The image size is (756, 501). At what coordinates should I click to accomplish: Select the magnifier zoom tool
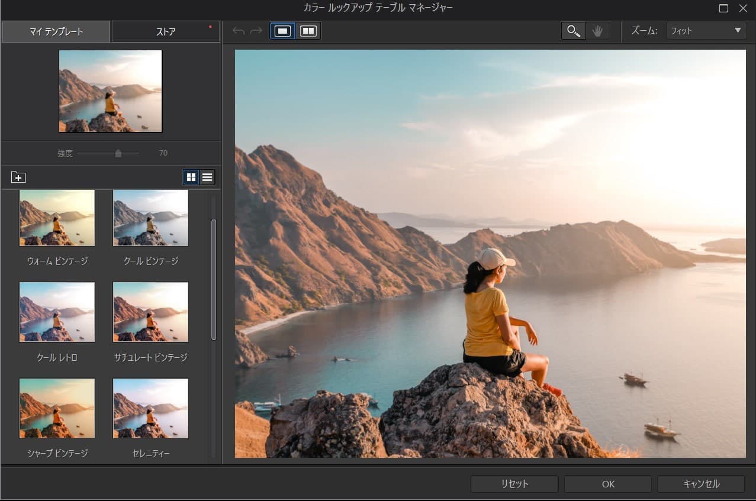(x=573, y=31)
